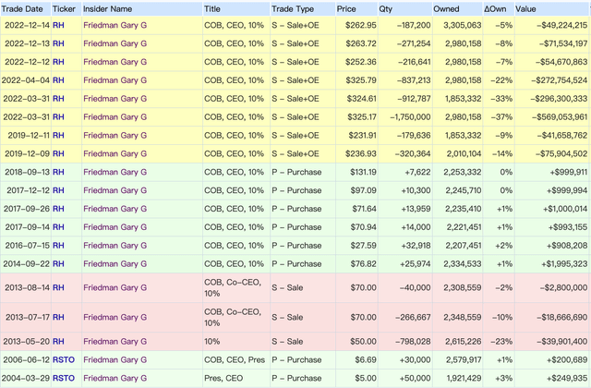Screen dimensions: 591x388
Task: Select the 2013-08-14 trade date cell
Action: click(27, 287)
